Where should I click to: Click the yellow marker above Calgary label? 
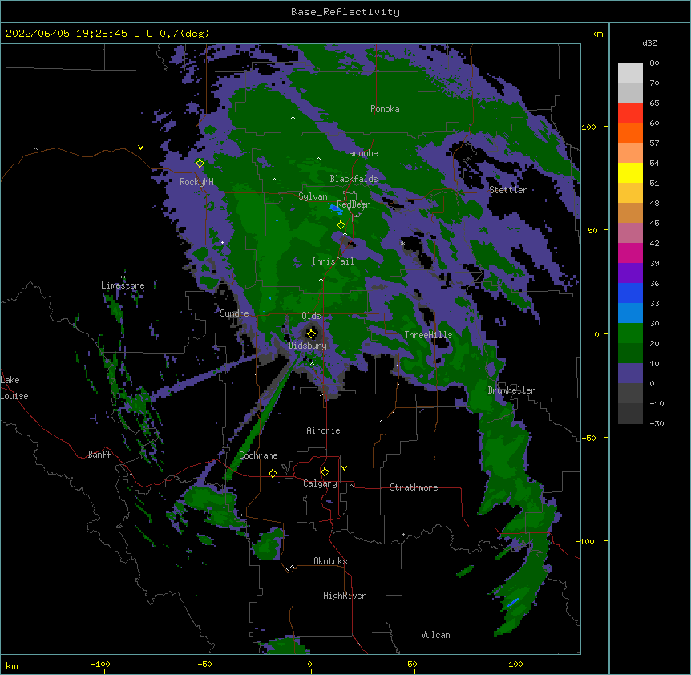[325, 472]
